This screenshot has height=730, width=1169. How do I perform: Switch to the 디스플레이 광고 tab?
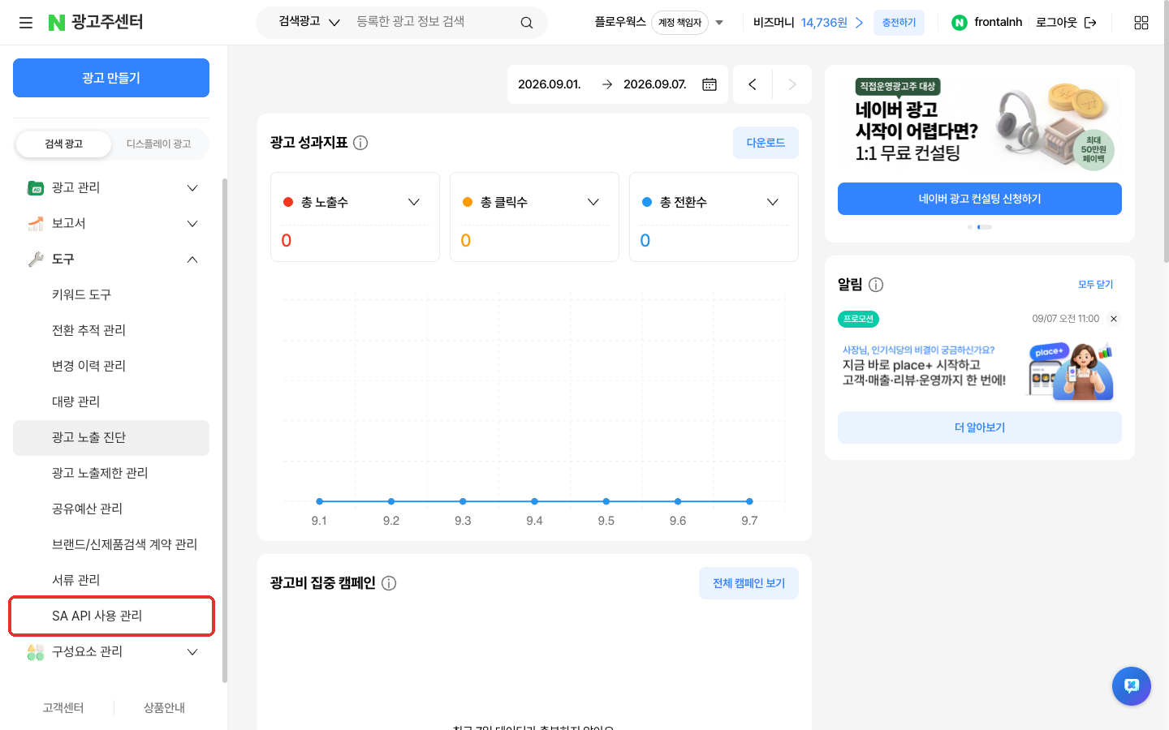[x=158, y=144]
